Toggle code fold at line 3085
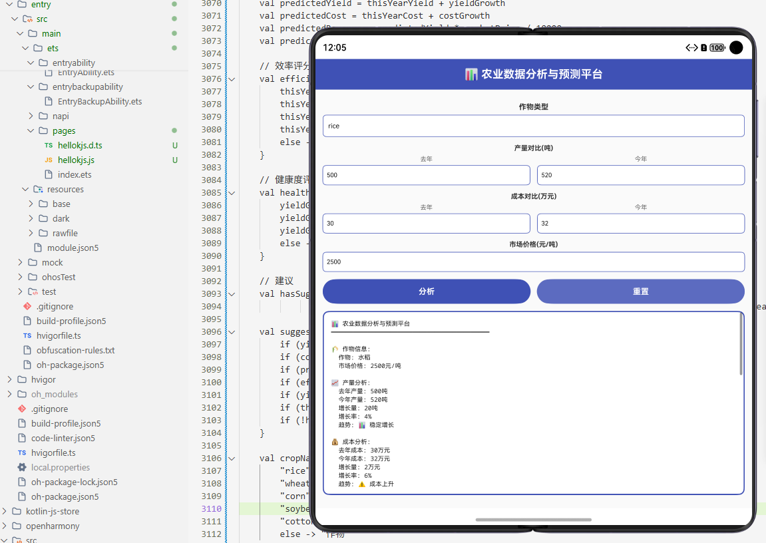The width and height of the screenshot is (766, 543). [x=232, y=193]
